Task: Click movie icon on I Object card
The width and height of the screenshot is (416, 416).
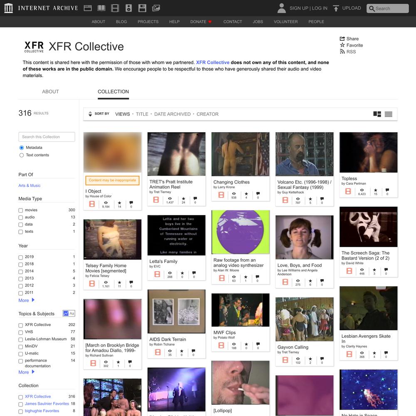Action: coord(92,204)
